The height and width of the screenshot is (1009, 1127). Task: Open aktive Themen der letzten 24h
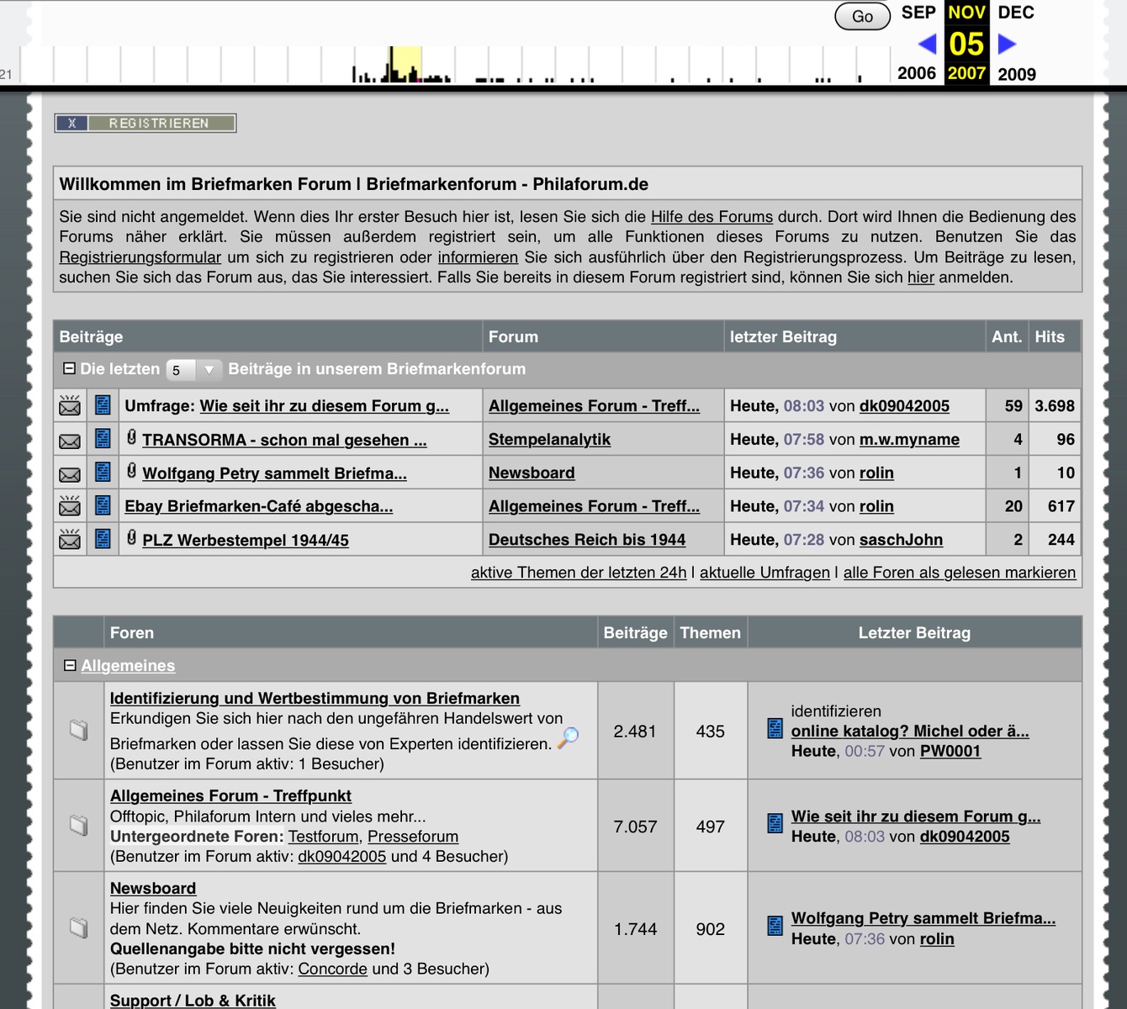click(x=578, y=573)
